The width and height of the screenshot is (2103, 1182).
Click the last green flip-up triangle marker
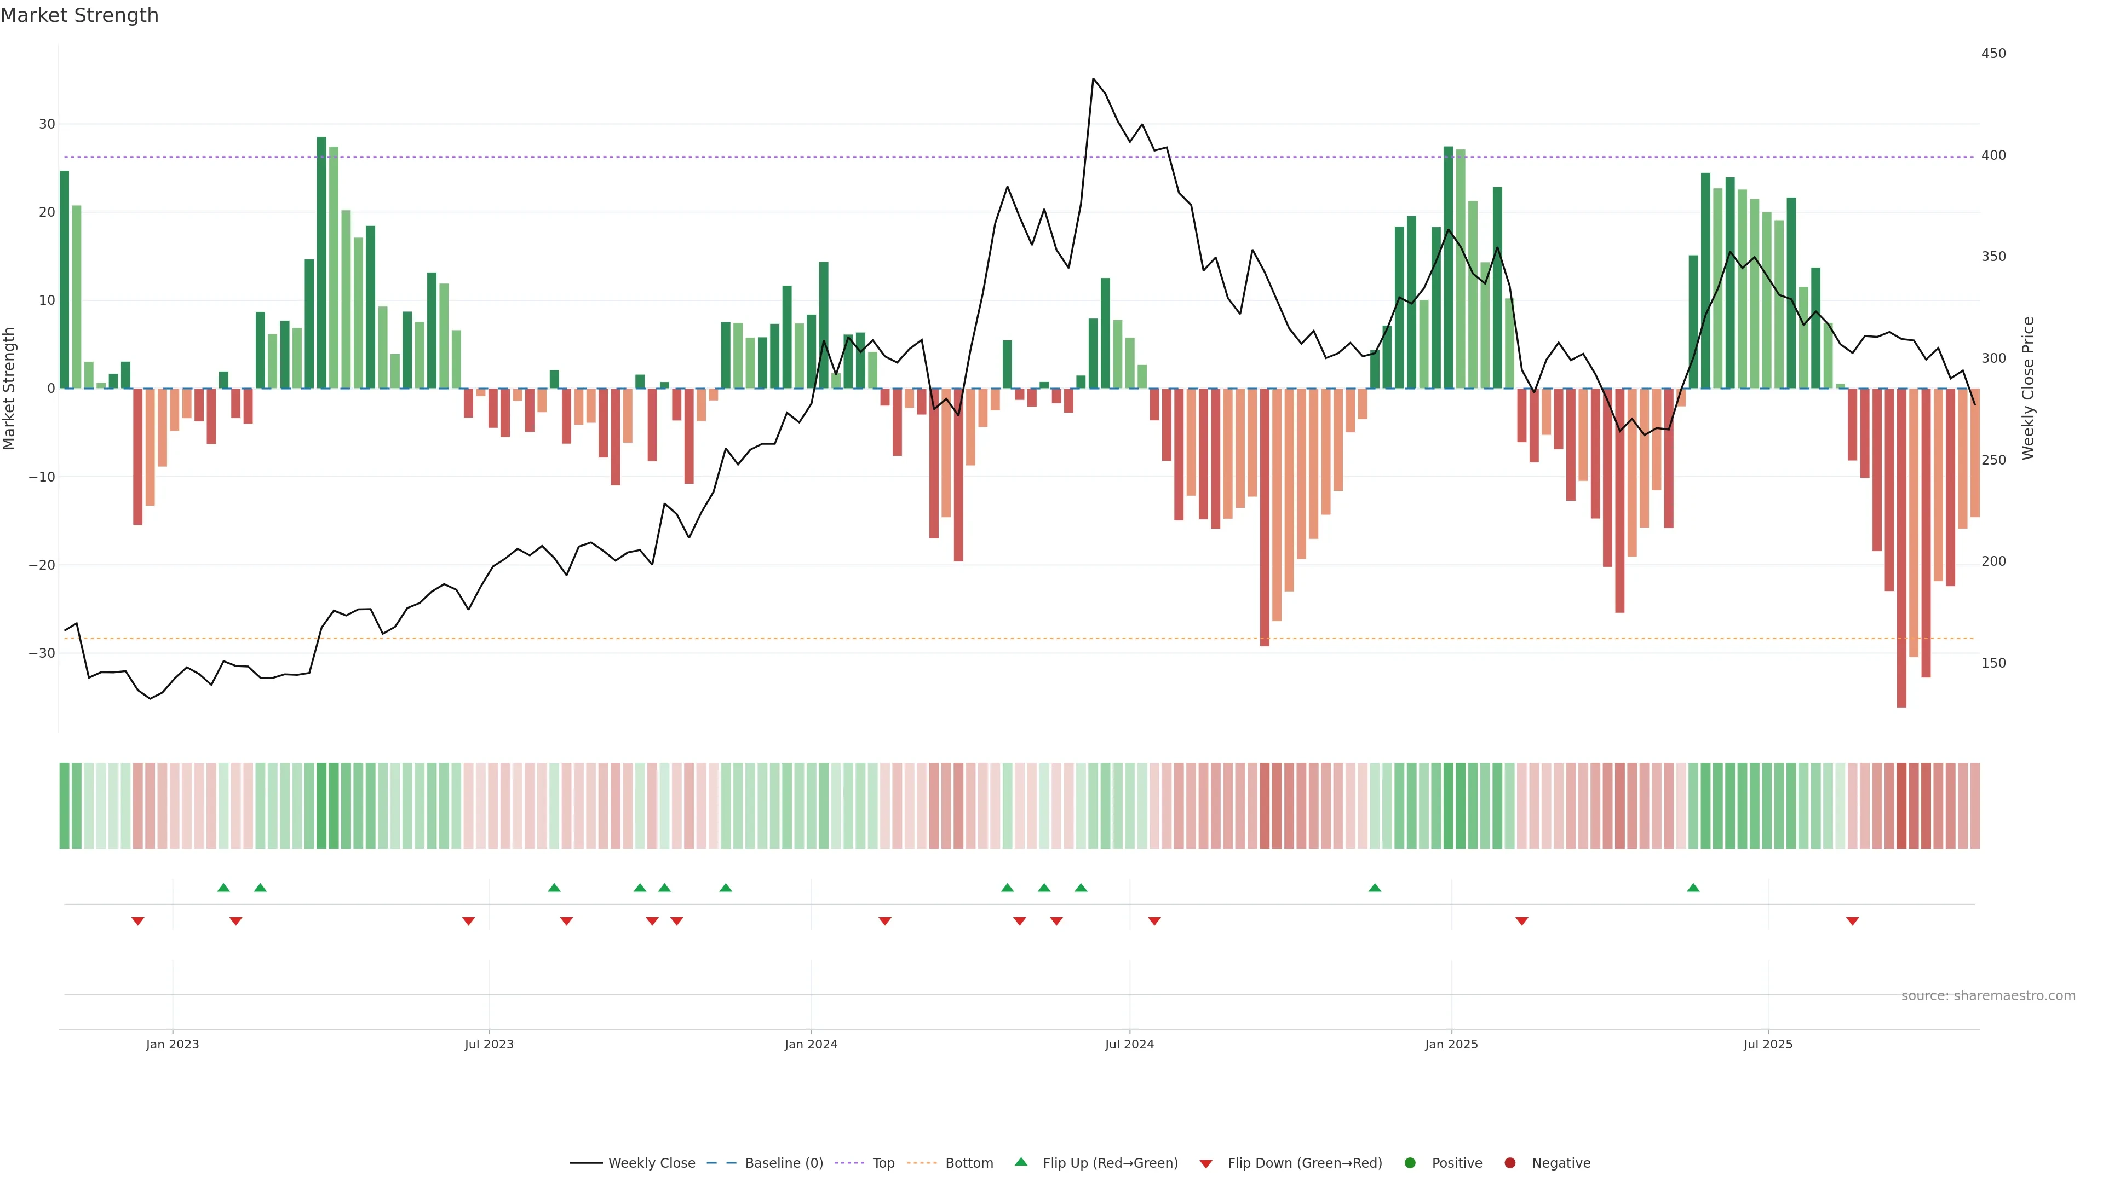[1693, 888]
